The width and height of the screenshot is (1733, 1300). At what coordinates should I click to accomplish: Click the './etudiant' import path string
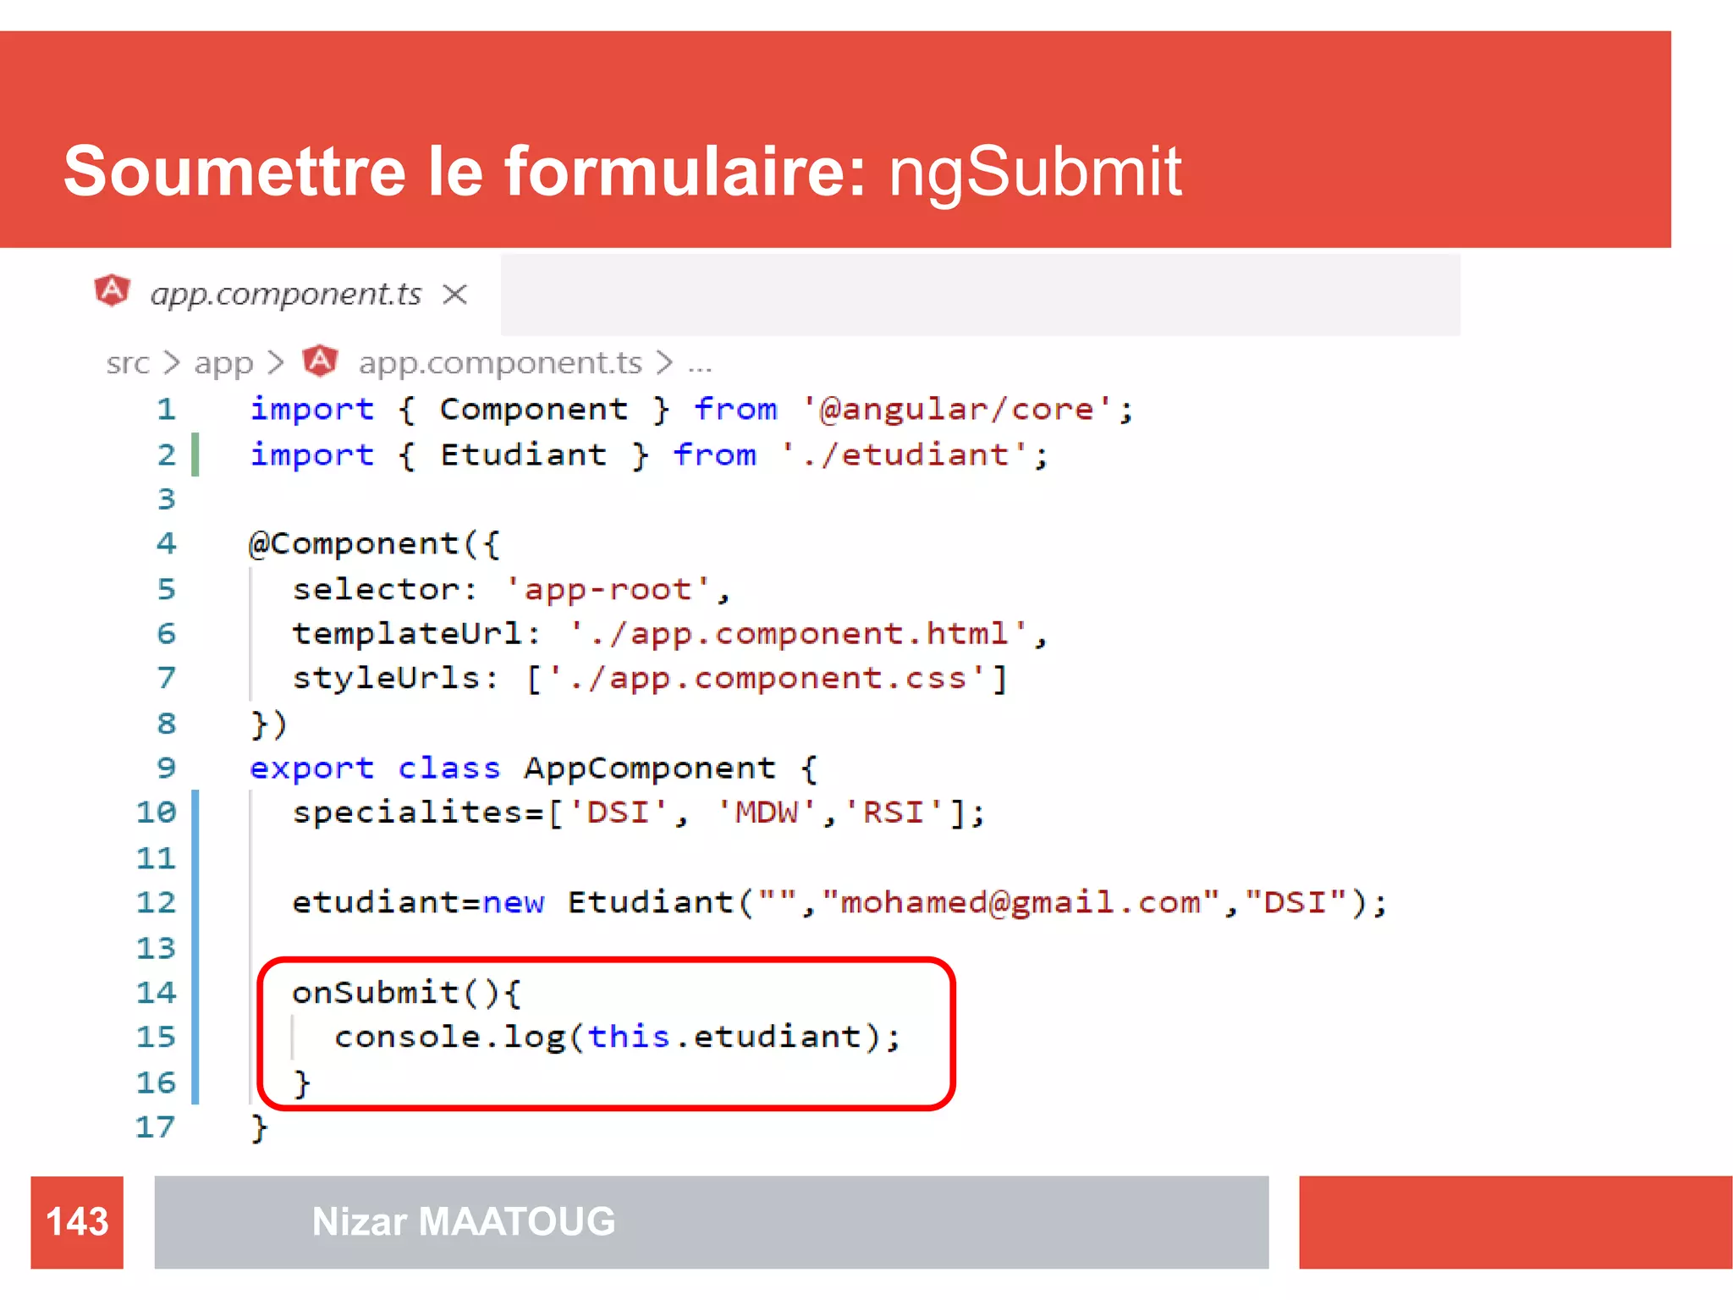coord(905,455)
